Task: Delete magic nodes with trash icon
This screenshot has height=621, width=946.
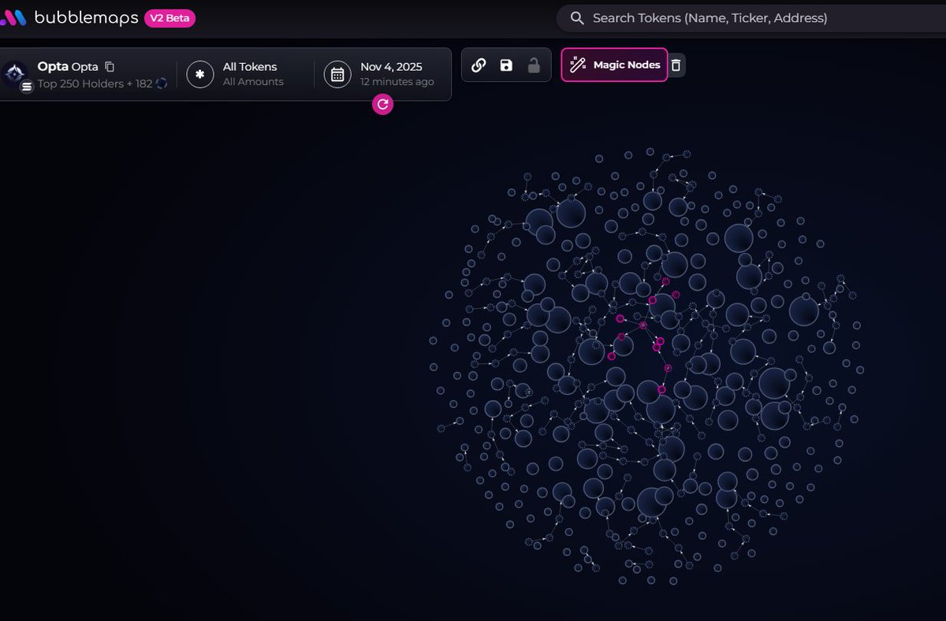Action: 676,65
